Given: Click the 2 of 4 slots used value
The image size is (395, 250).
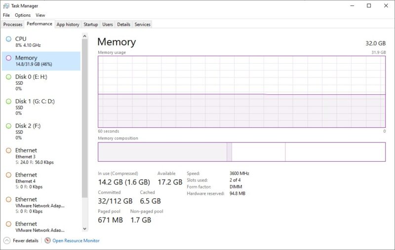Looking at the screenshot, I should [235, 180].
